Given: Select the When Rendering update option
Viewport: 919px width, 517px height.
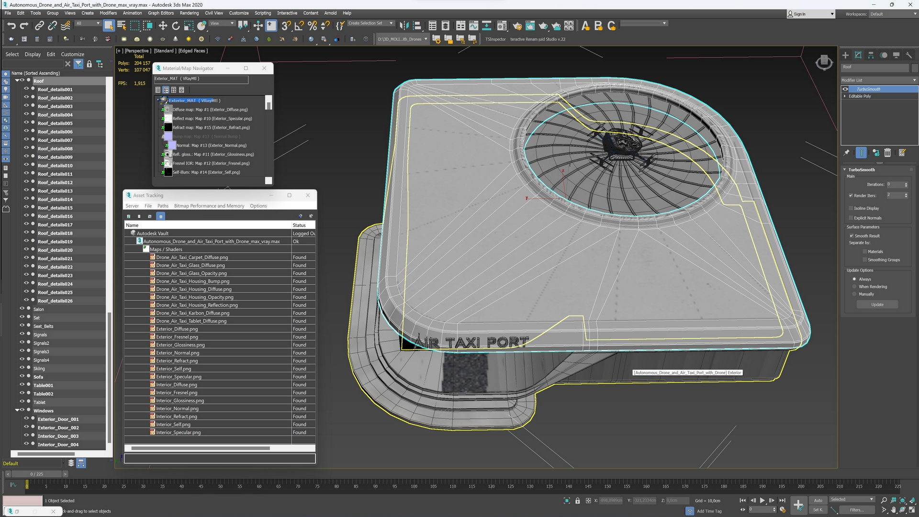Looking at the screenshot, I should click(x=854, y=287).
